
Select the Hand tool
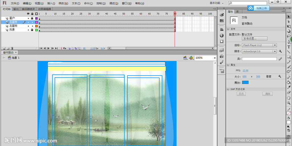[x=289, y=98]
